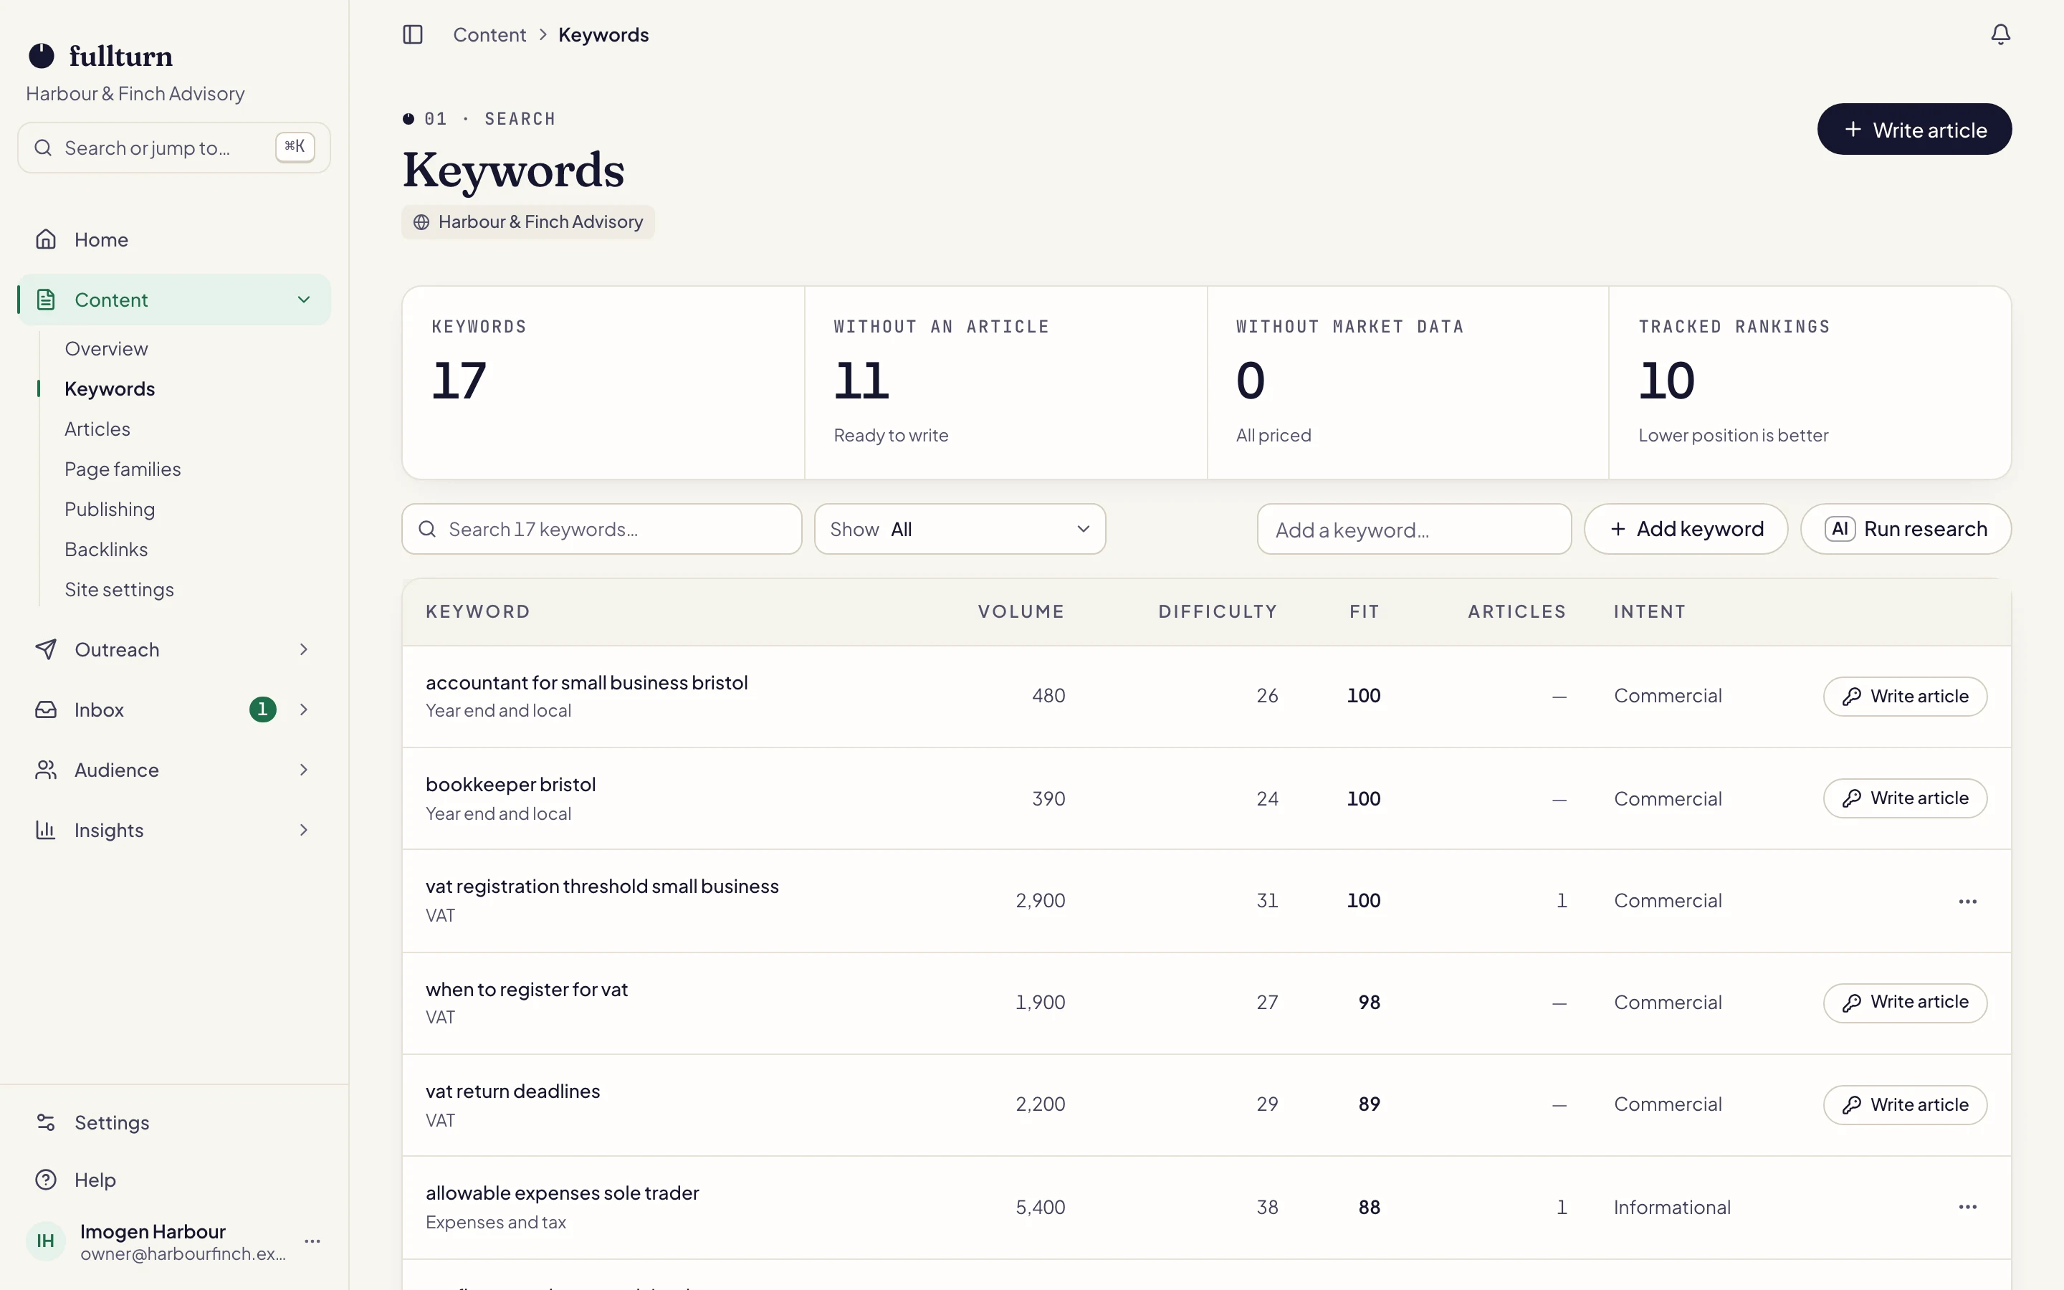Go to Articles in sidebar
Screen dimensions: 2064x1290
coord(97,429)
